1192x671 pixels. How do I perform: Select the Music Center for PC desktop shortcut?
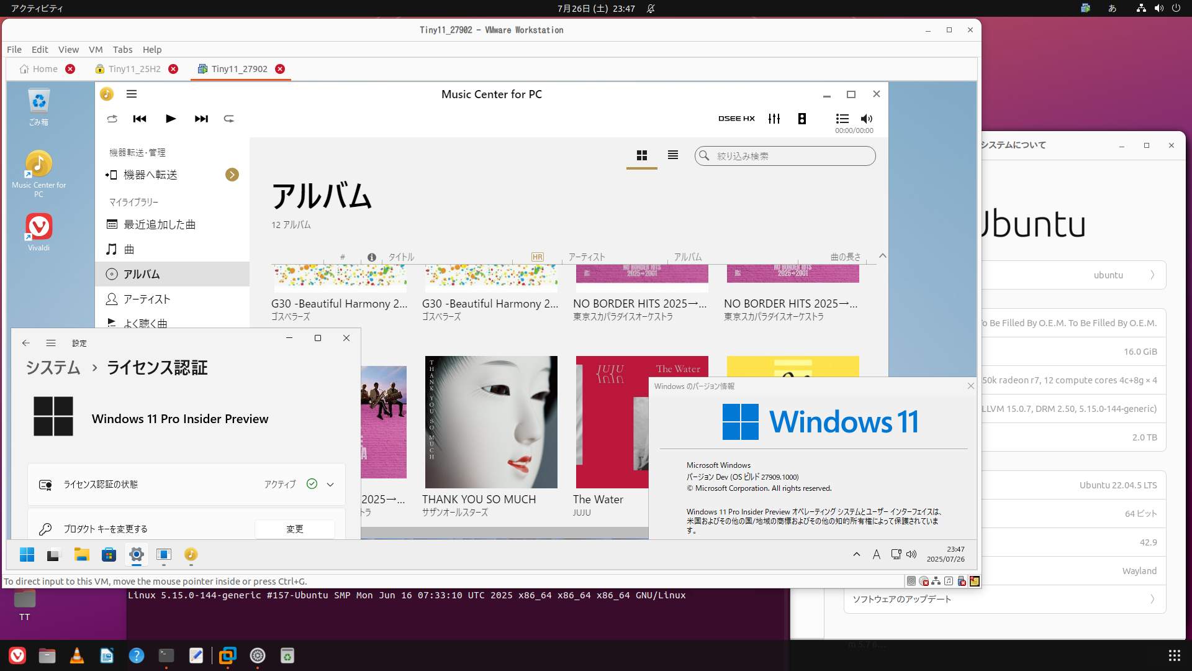coord(38,174)
